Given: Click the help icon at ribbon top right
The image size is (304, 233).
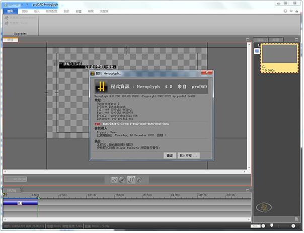Looking at the screenshot, I should coord(285,11).
